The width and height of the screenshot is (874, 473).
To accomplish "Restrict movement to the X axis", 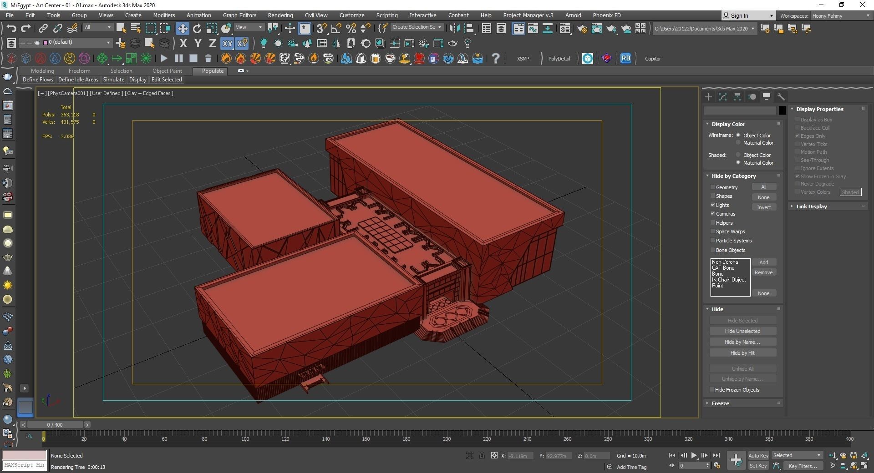I will pyautogui.click(x=183, y=44).
